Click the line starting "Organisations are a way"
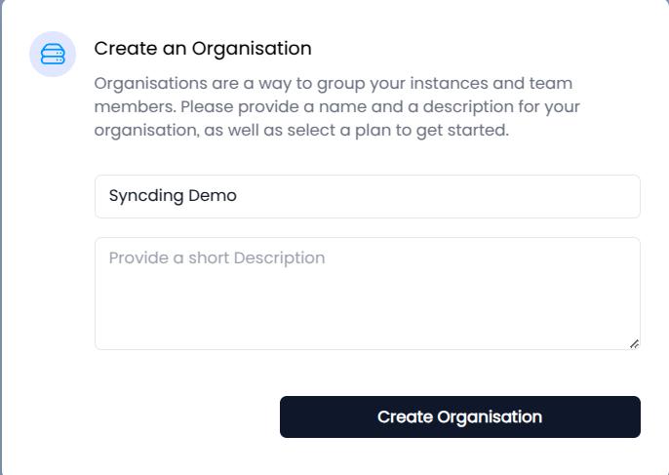The image size is (669, 475). tap(333, 84)
